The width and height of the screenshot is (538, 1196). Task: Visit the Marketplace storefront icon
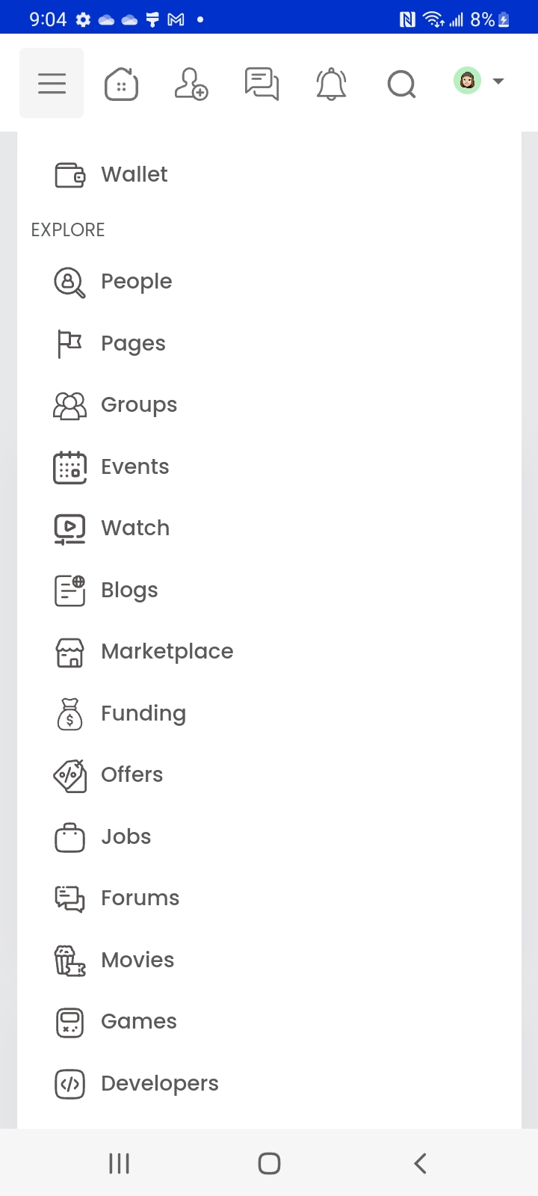coord(69,652)
